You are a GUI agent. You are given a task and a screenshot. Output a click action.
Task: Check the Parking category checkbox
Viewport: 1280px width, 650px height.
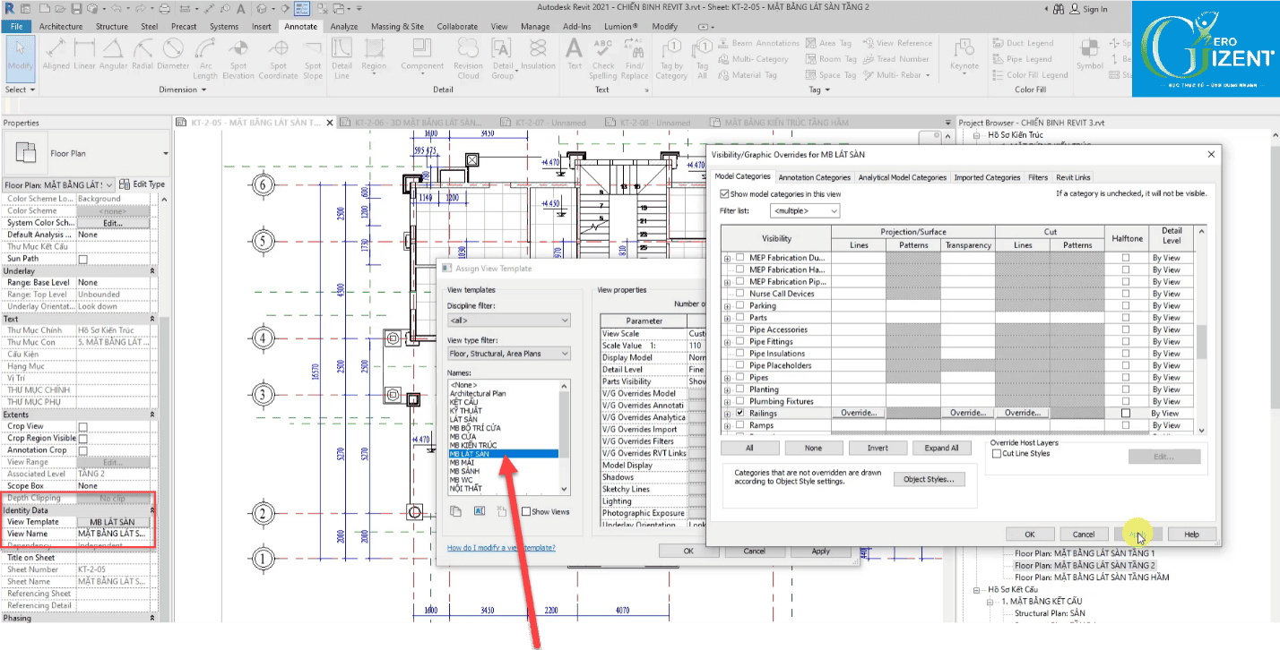pos(740,305)
